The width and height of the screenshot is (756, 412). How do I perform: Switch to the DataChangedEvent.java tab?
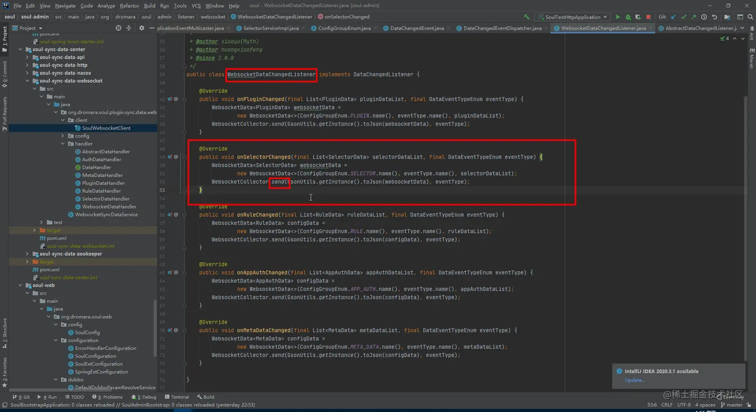pos(416,28)
